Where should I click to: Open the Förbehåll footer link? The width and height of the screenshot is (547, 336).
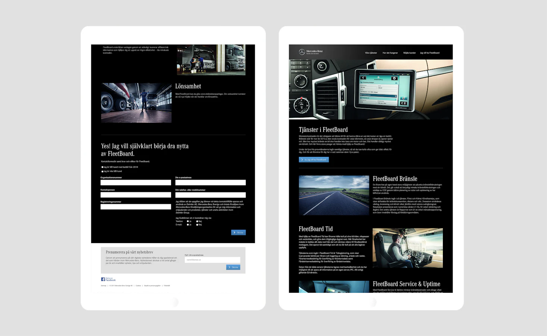click(x=167, y=286)
